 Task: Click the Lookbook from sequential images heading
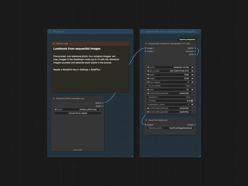point(77,49)
